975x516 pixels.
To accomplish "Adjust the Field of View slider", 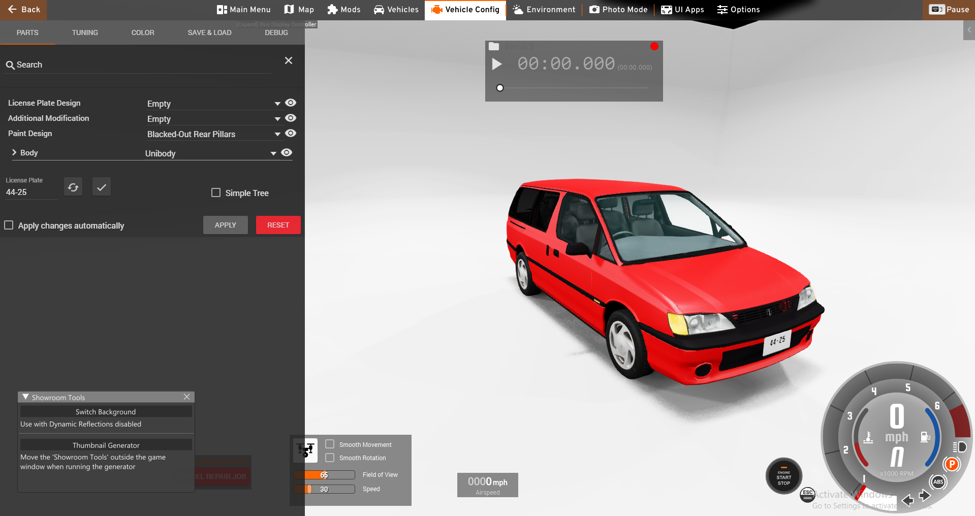I will 324,475.
